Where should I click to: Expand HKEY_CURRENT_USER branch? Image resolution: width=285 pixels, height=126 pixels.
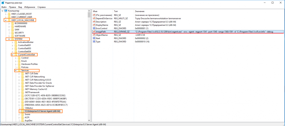coord(6,17)
